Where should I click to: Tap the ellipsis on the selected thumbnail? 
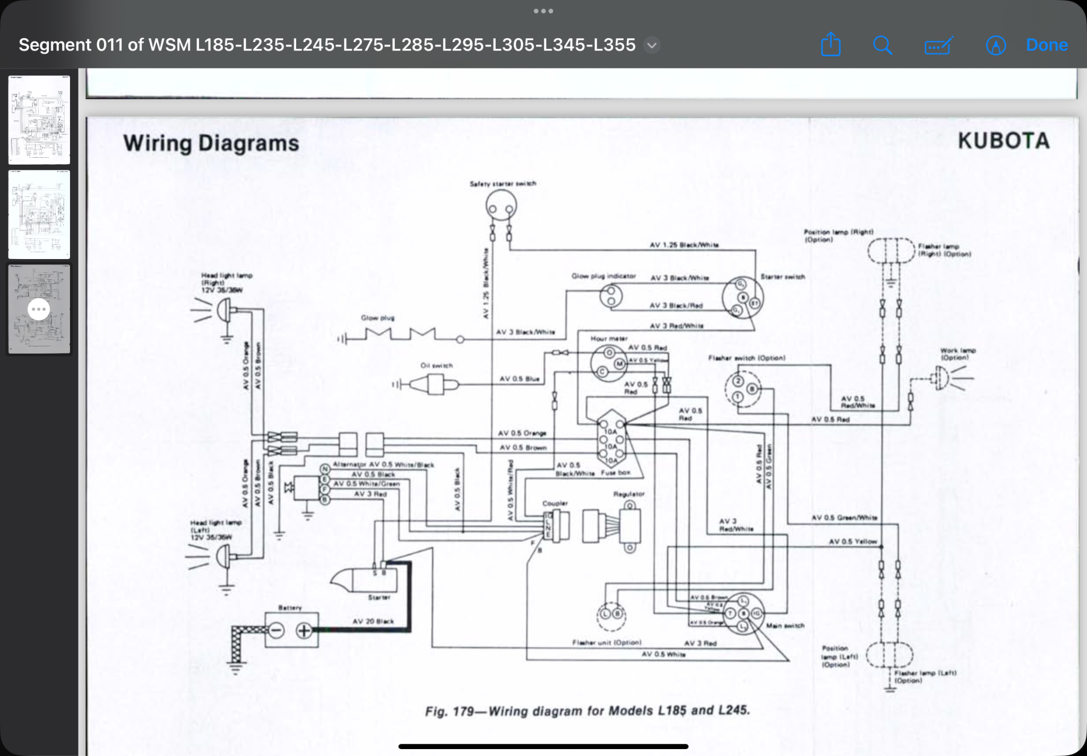(x=39, y=309)
